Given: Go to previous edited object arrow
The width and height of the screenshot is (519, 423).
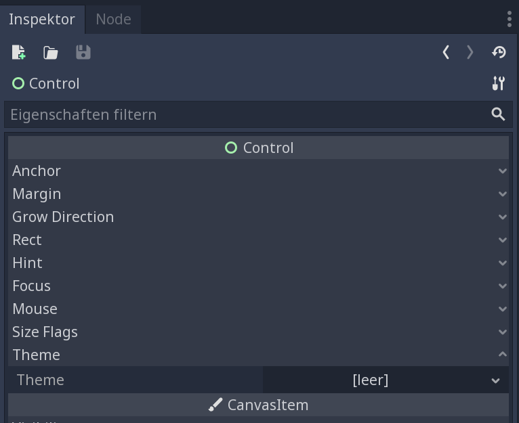Looking at the screenshot, I should pos(446,52).
